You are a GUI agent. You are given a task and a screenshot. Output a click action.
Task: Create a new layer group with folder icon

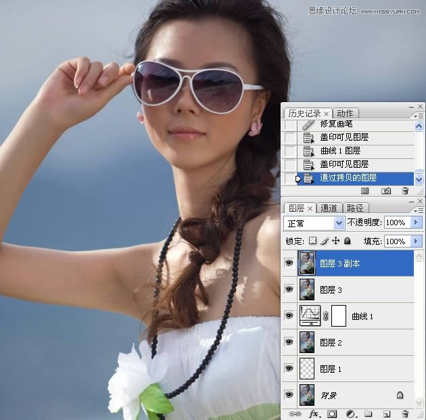[x=369, y=413]
